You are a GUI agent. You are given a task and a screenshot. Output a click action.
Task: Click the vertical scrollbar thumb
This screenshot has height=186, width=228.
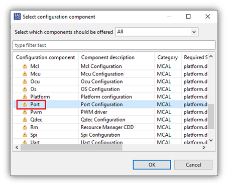tap(211, 117)
